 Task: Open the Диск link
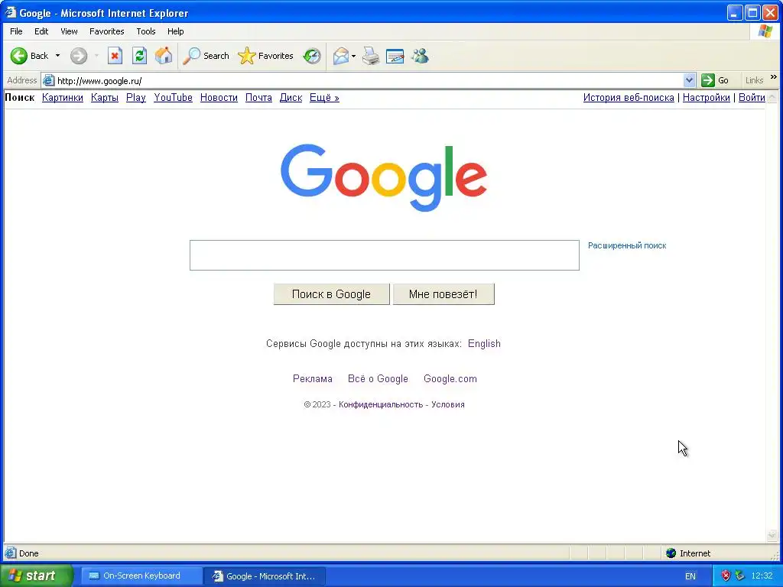pos(291,97)
